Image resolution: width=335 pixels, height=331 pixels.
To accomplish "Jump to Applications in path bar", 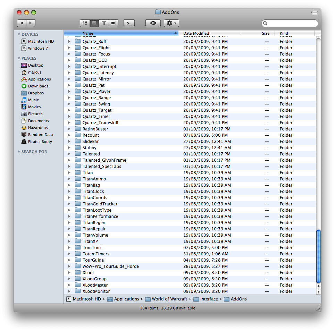I will pos(123,299).
